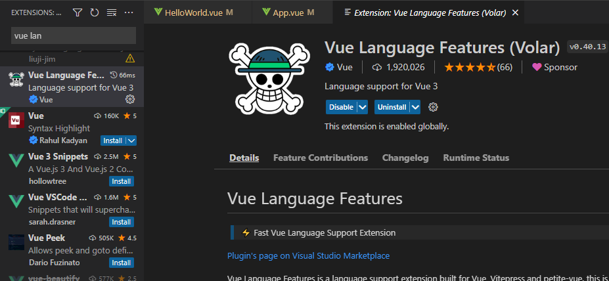Screen dimensions: 609x281
Task: Install the Vue extension by Rahul Kadyan
Action: pos(113,140)
